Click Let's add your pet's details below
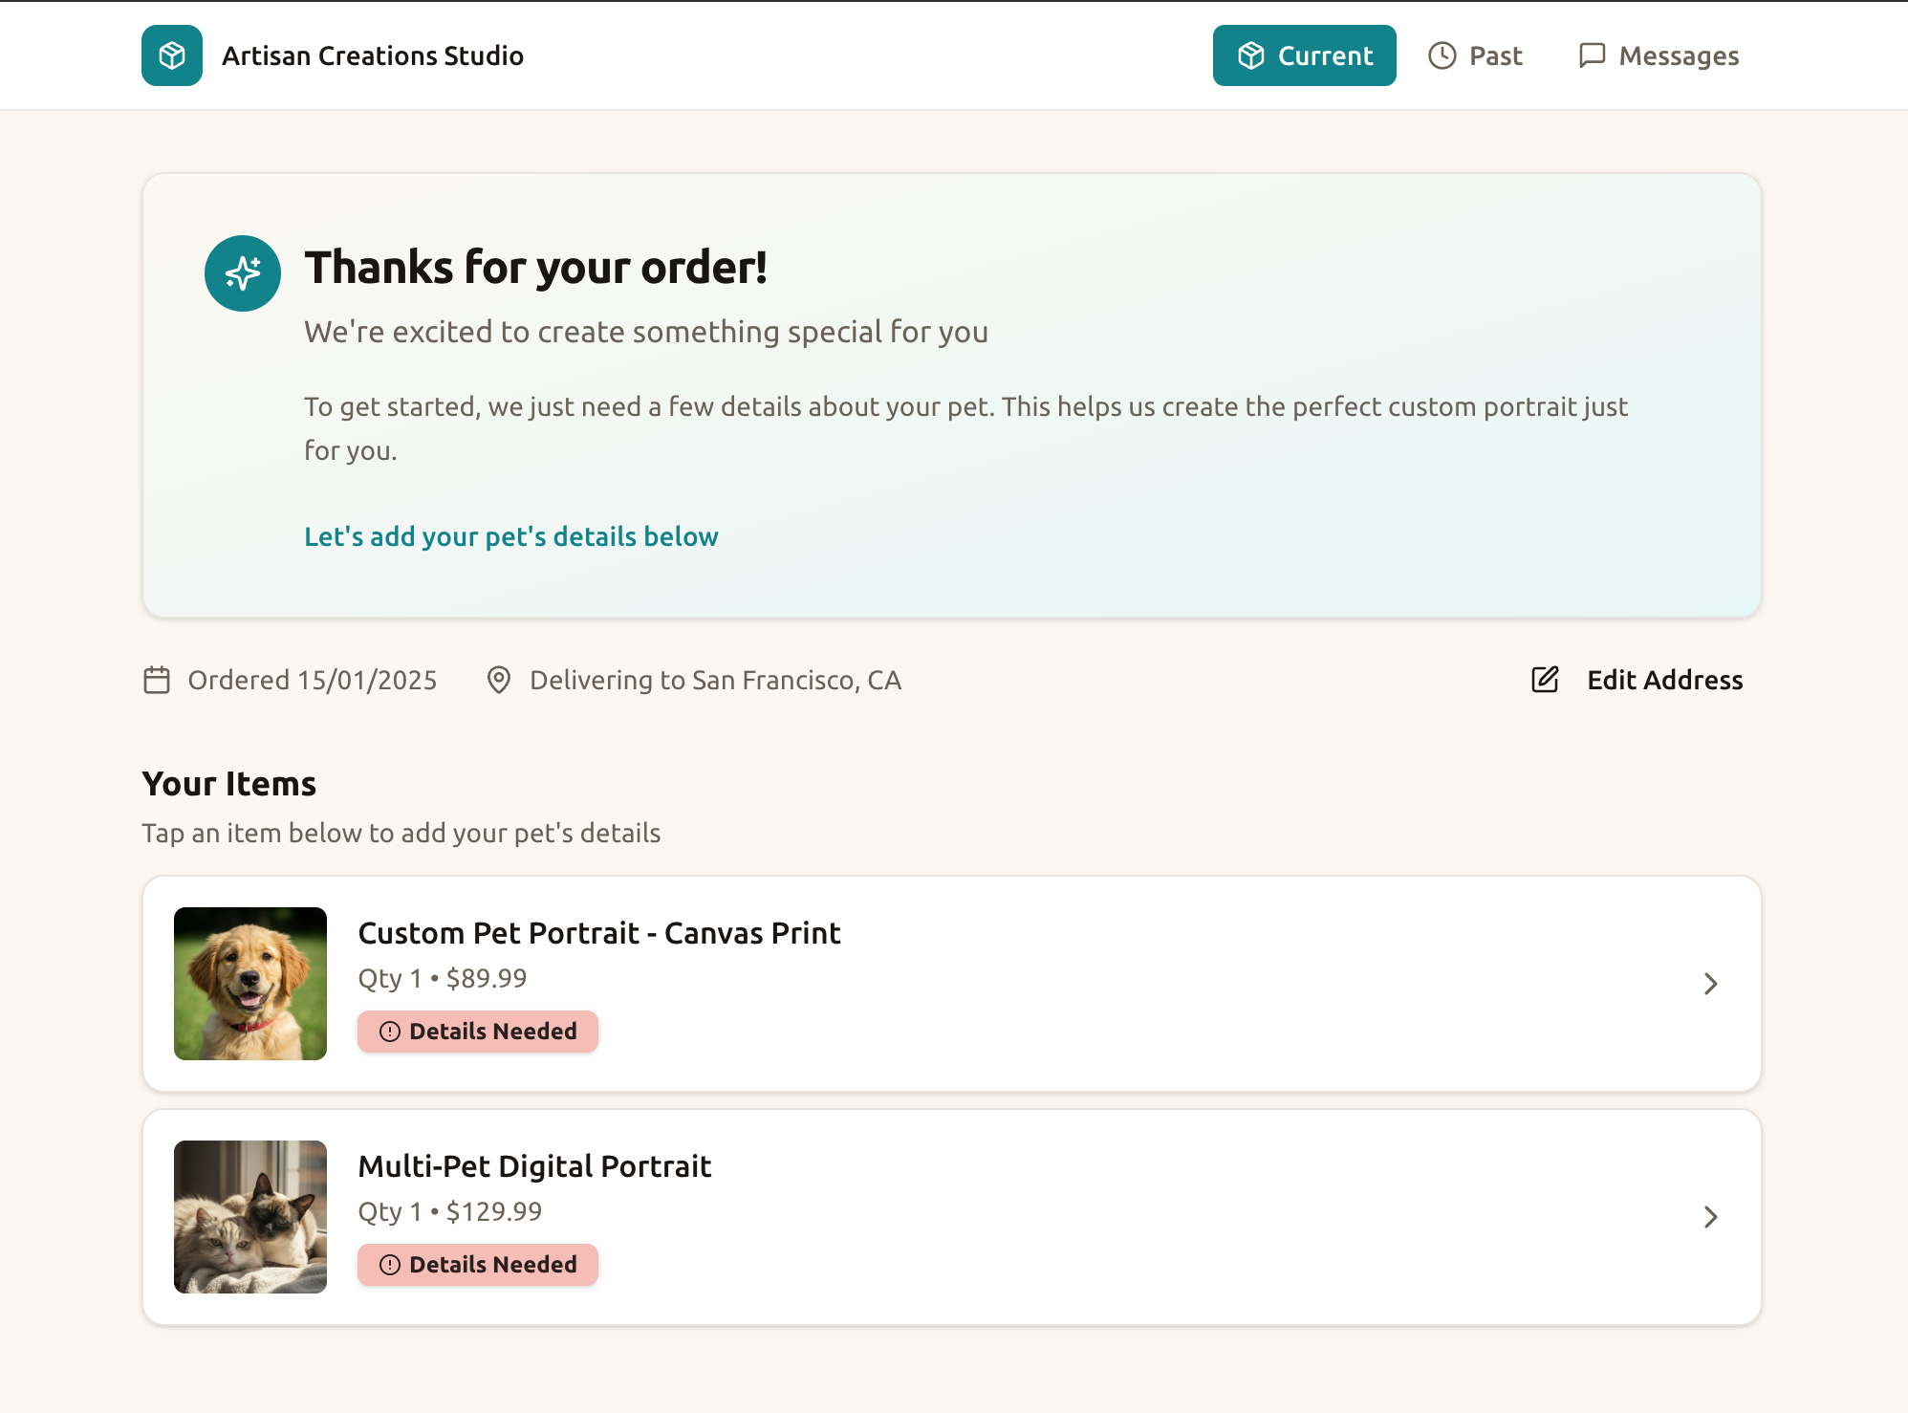The width and height of the screenshot is (1908, 1413). click(510, 536)
